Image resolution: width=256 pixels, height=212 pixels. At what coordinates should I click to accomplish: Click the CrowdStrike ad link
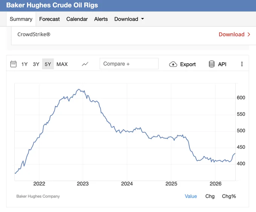[34, 35]
